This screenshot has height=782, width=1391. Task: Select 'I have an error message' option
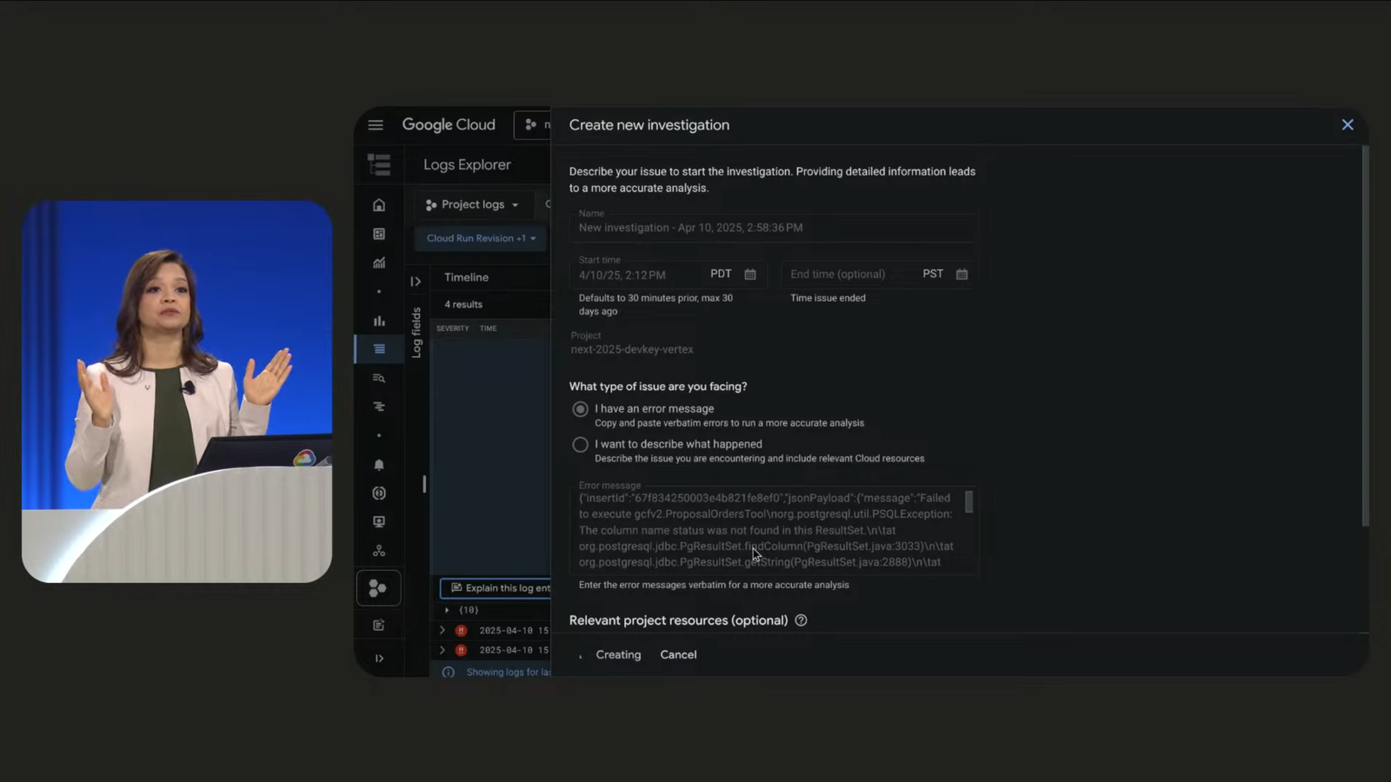580,409
